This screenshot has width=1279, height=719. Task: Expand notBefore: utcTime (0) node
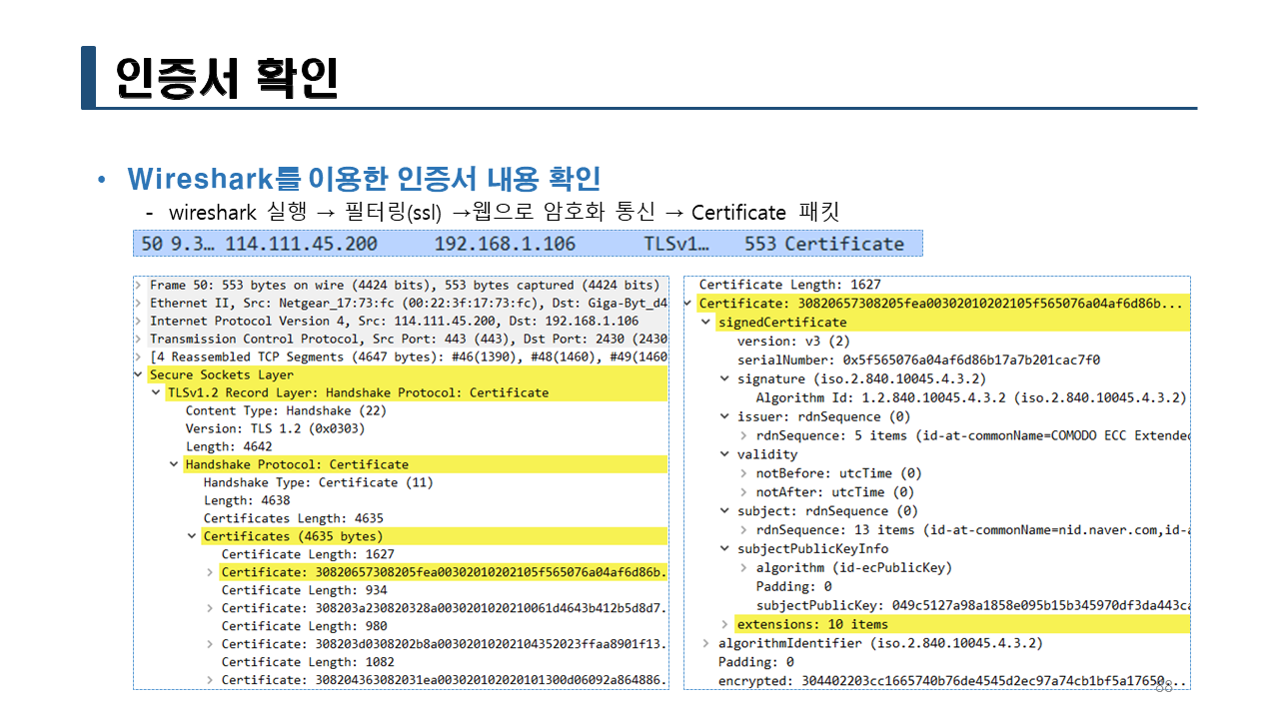744,473
